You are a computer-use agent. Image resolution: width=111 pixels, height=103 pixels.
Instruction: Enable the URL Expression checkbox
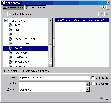[x=93, y=78]
